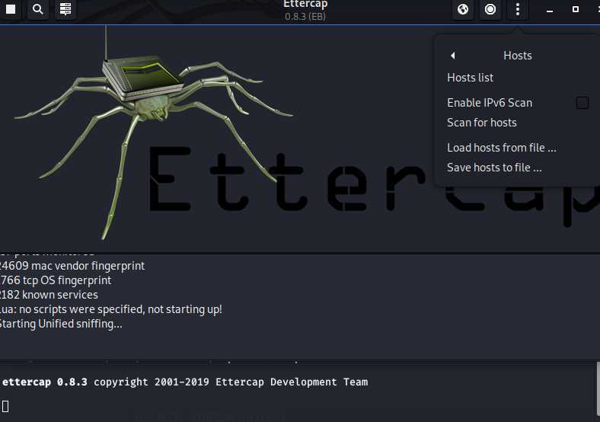The image size is (600, 422).
Task: Click the magnifier scan hosts icon
Action: (x=37, y=10)
